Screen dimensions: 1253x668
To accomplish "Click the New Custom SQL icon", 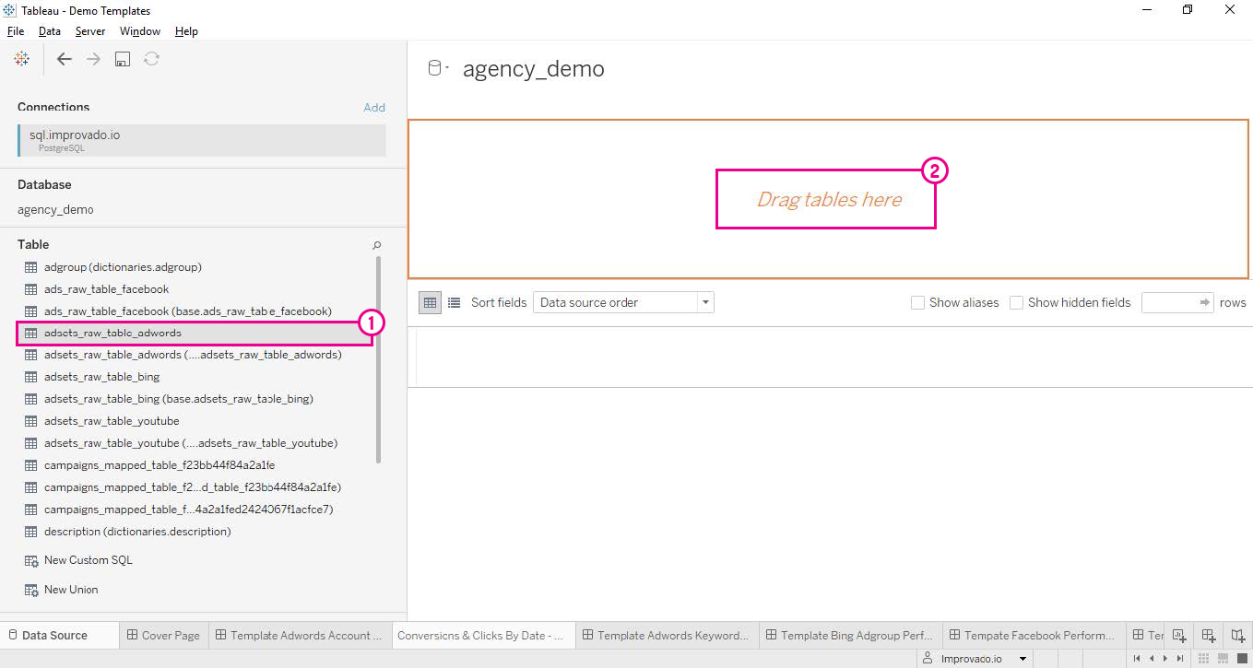I will click(30, 560).
